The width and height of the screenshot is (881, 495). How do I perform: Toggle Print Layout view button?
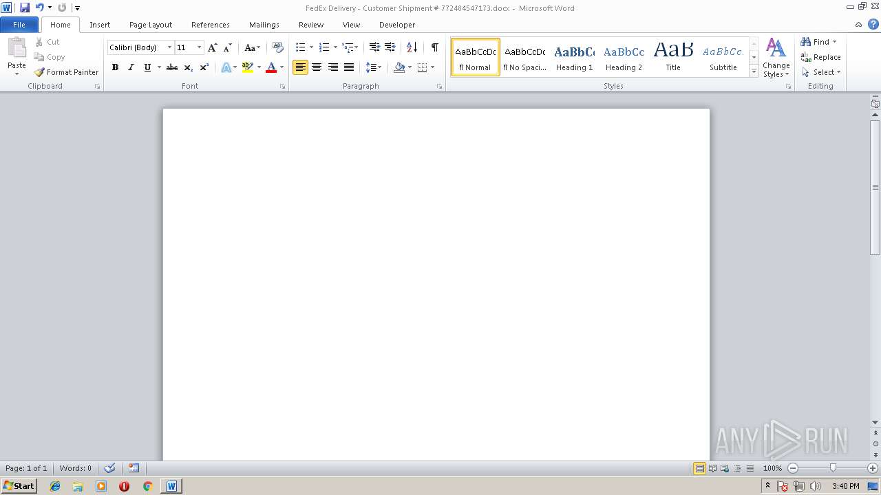[699, 468]
